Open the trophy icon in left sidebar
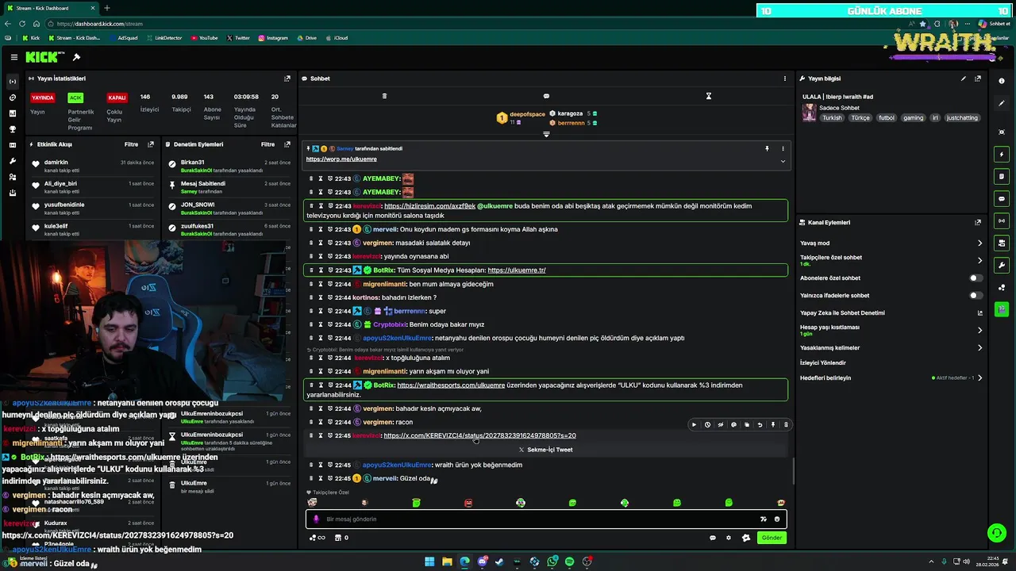This screenshot has height=571, width=1016. pos(12,129)
